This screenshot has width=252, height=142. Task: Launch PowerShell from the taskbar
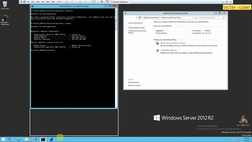[x=19, y=139]
